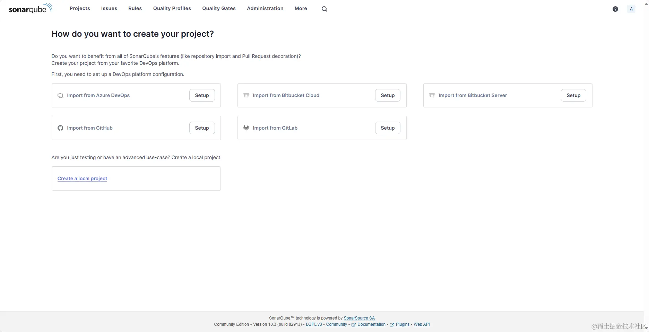This screenshot has width=649, height=332.
Task: Open the Administration section
Action: pyautogui.click(x=265, y=8)
